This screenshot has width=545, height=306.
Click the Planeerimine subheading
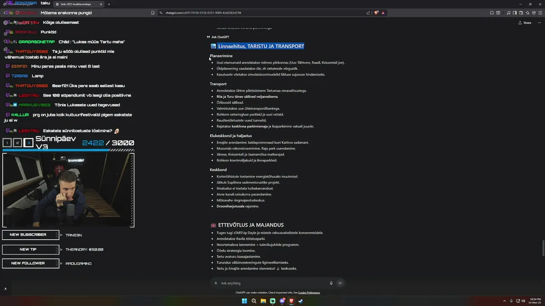coord(221,56)
